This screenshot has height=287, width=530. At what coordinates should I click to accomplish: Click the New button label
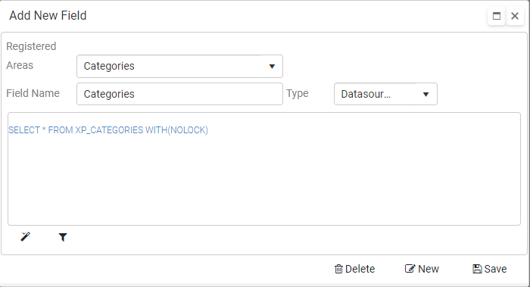pos(429,269)
